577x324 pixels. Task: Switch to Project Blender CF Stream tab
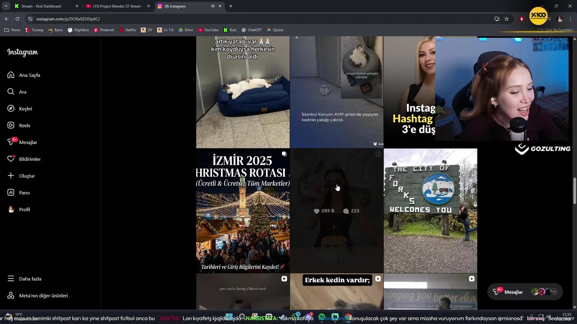[117, 6]
